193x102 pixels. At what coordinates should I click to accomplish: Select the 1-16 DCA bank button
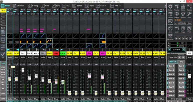pos(3,68)
